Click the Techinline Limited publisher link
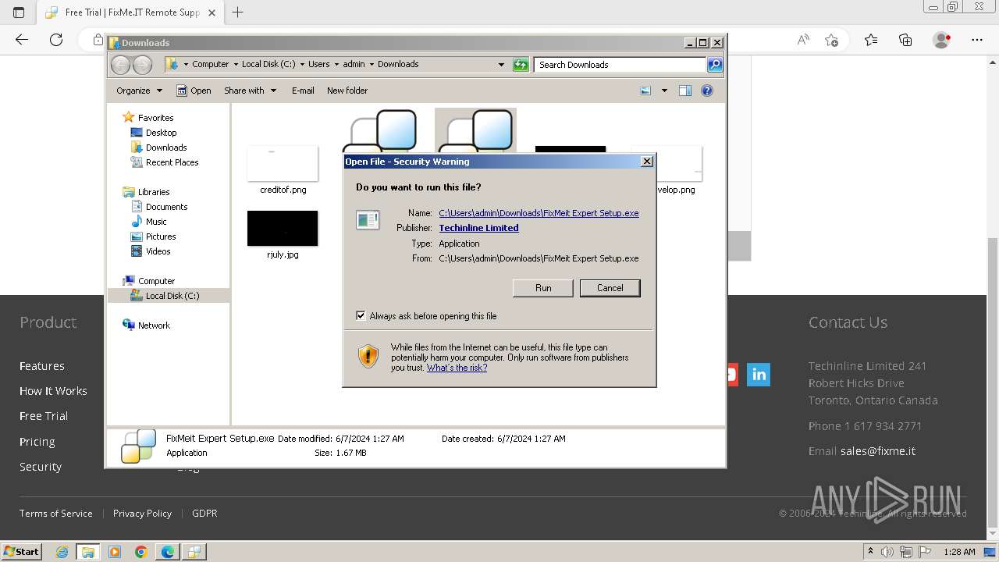This screenshot has height=562, width=999. pyautogui.click(x=478, y=228)
